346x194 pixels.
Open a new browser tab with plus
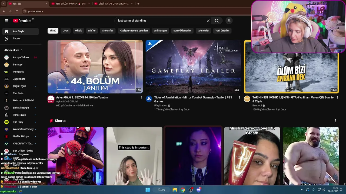tap(138, 4)
